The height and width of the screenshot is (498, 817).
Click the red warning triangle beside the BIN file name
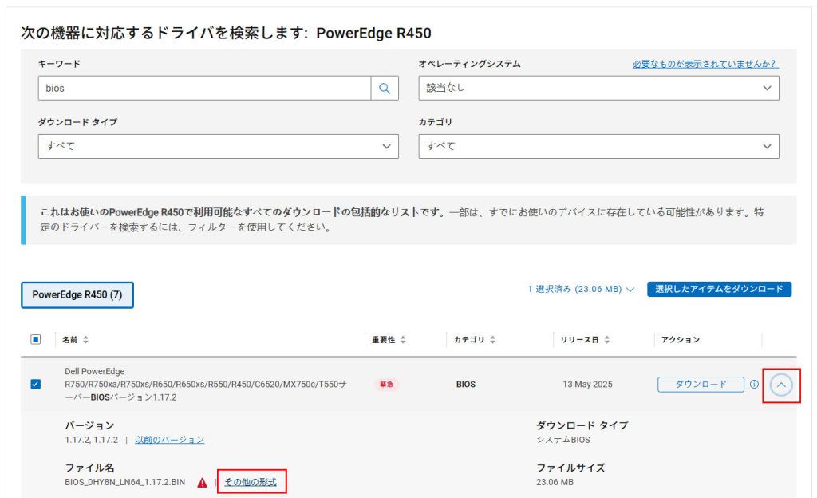coord(202,483)
